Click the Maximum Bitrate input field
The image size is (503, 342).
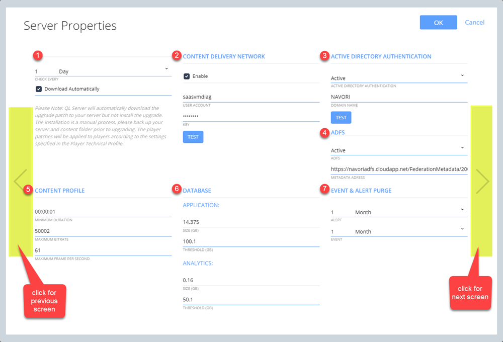tap(103, 231)
